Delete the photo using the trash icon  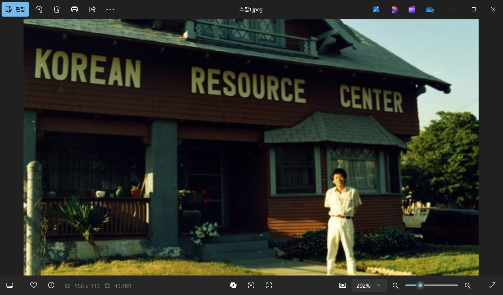tap(57, 9)
